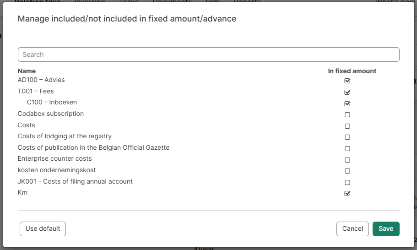Cancel the fixed amount dialog
Viewport: 417px width, 250px height.
tap(352, 229)
